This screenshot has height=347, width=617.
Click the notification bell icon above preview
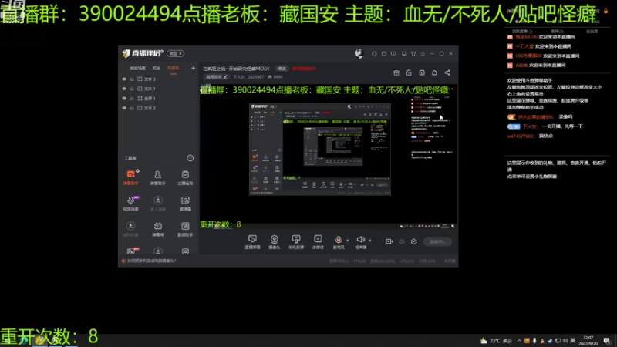434,72
